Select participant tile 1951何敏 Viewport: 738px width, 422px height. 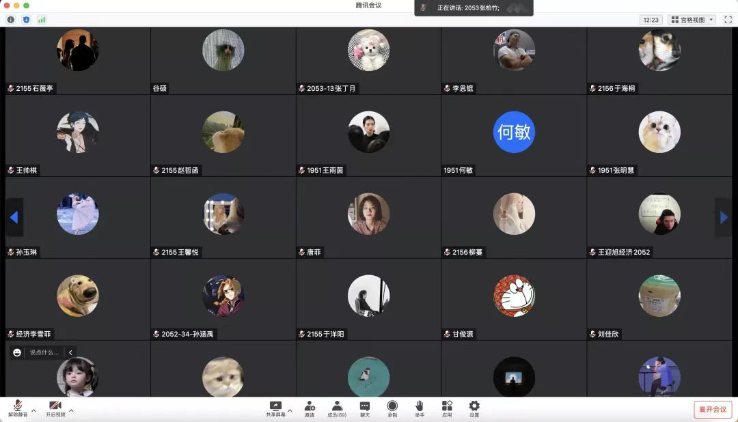pos(514,135)
